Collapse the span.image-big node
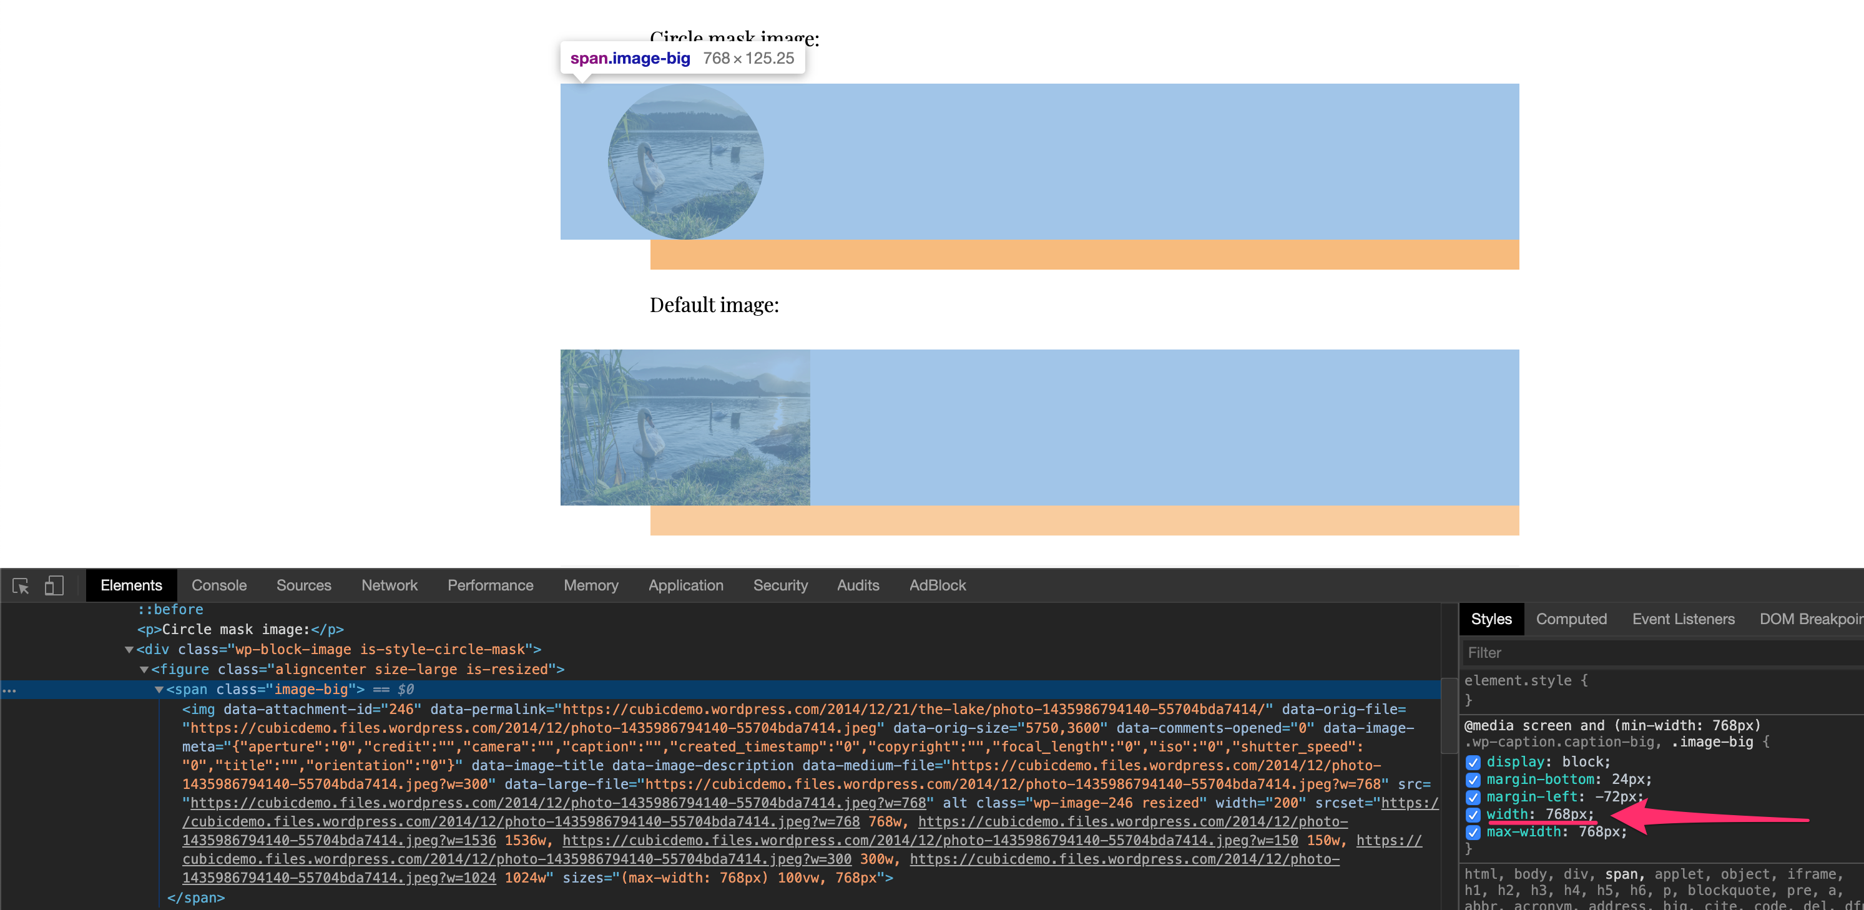1864x910 pixels. click(160, 690)
